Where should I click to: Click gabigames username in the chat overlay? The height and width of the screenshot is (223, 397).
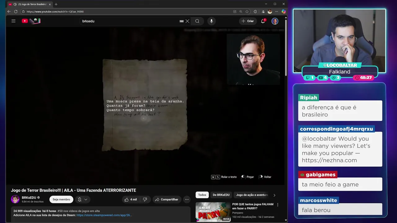[x=318, y=175]
